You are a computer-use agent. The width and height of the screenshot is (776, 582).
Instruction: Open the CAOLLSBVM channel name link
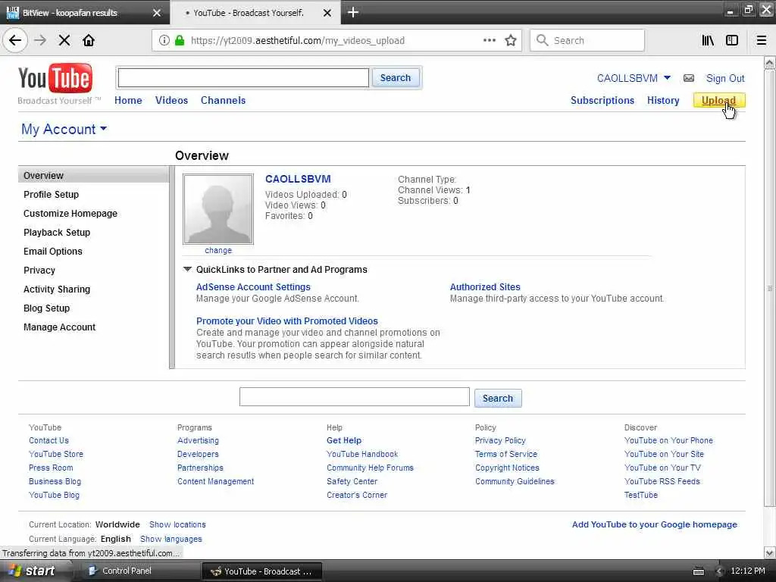(298, 179)
